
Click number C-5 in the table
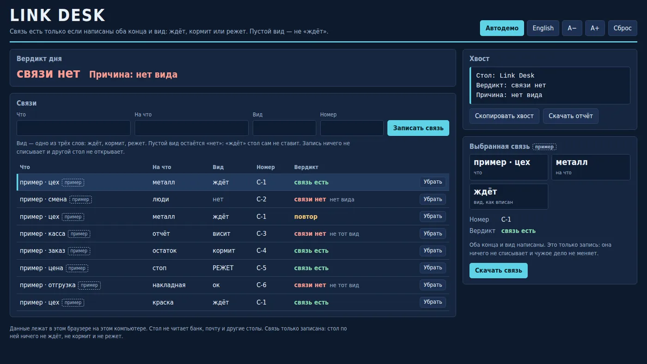[262, 268]
